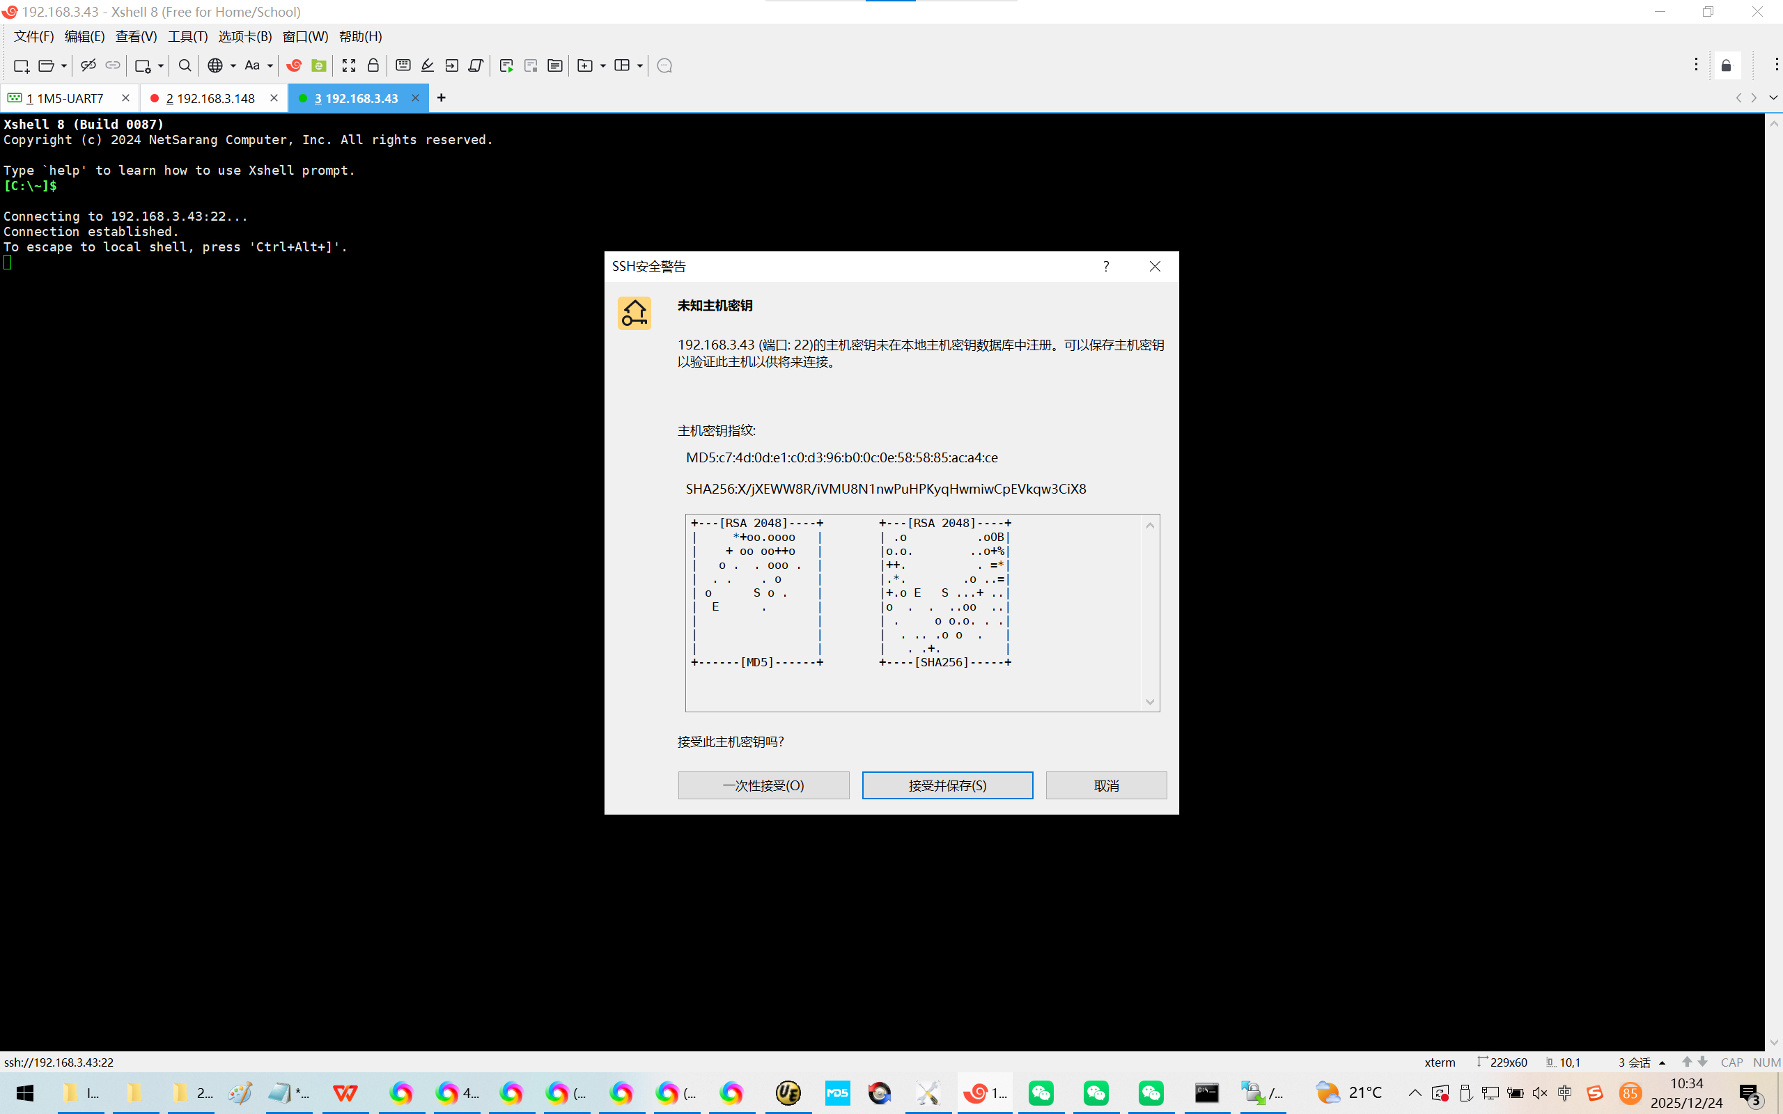Open WeChat from the Windows taskbar
Screen dimensions: 1783x1114
[1041, 1092]
